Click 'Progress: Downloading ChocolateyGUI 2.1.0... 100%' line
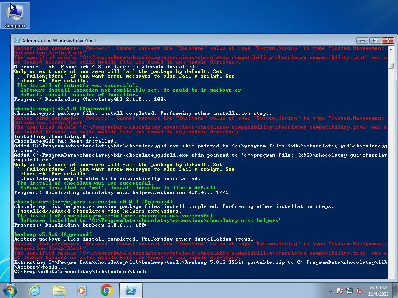 tap(90, 99)
